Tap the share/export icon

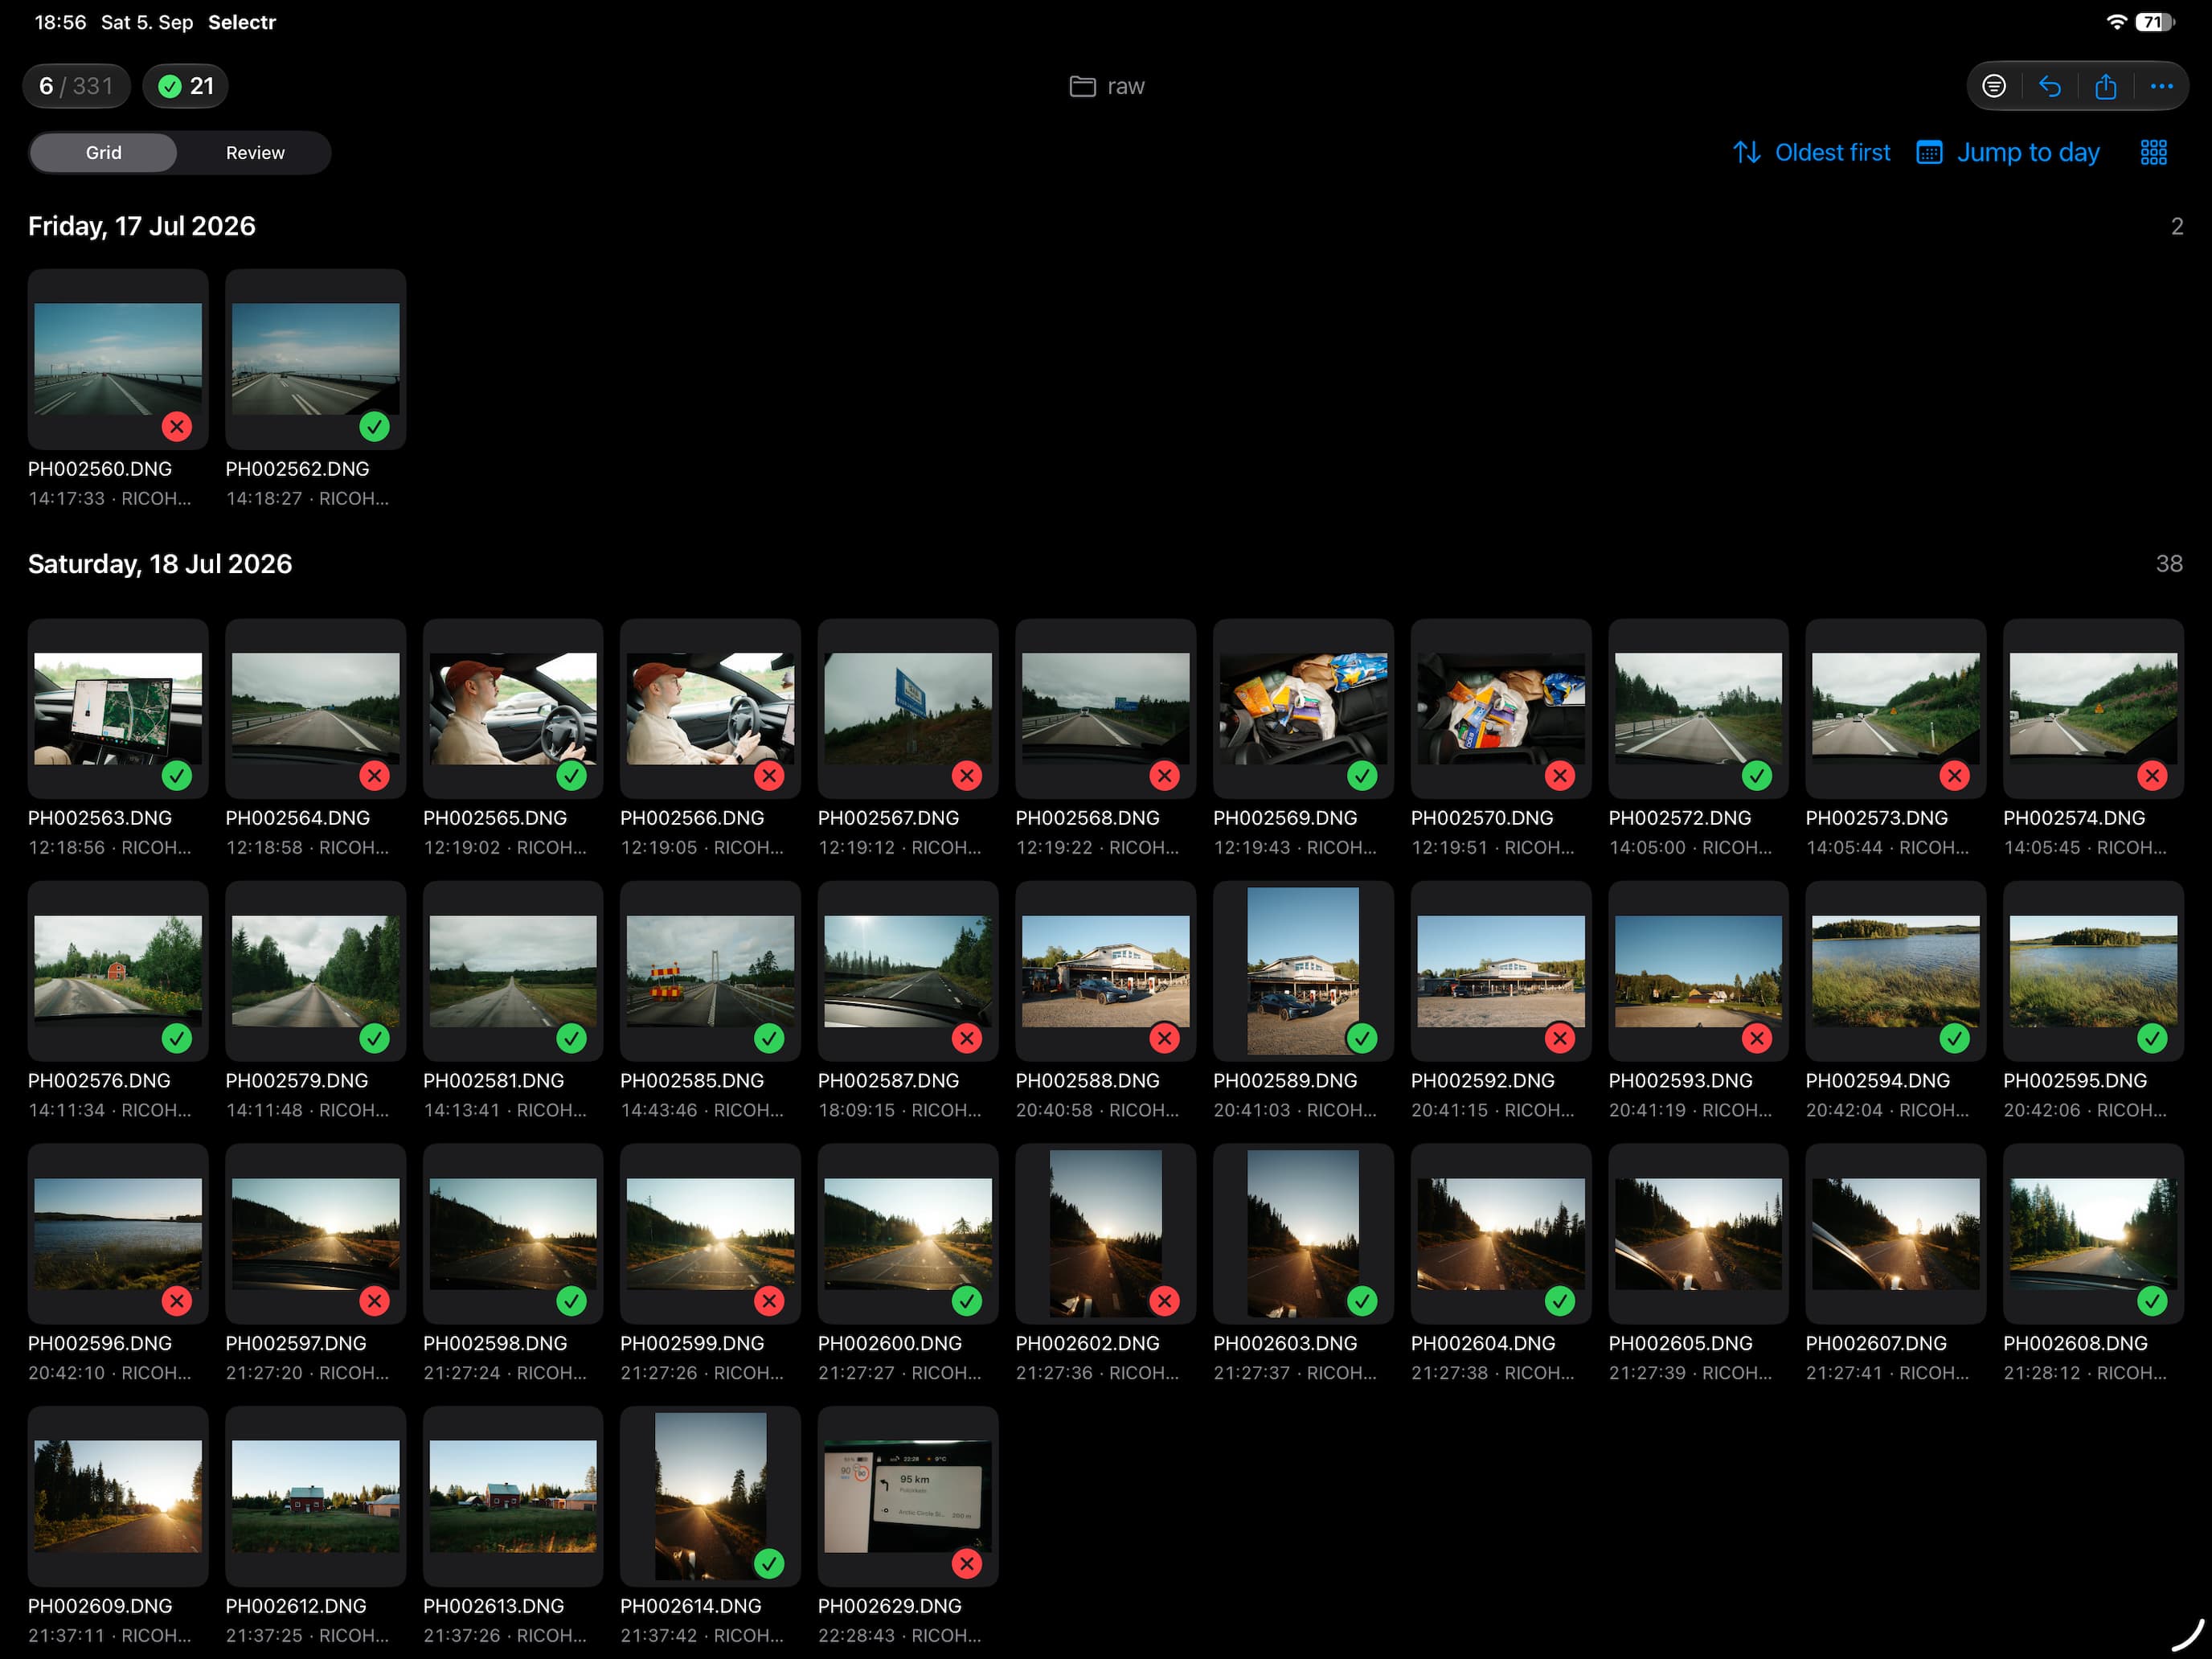(x=2105, y=86)
